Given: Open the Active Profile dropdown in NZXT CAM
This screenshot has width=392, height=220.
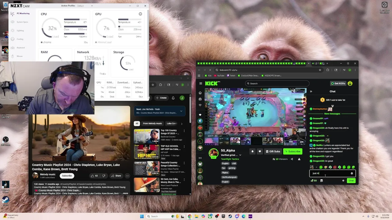Looking at the screenshot, I should [85, 6].
